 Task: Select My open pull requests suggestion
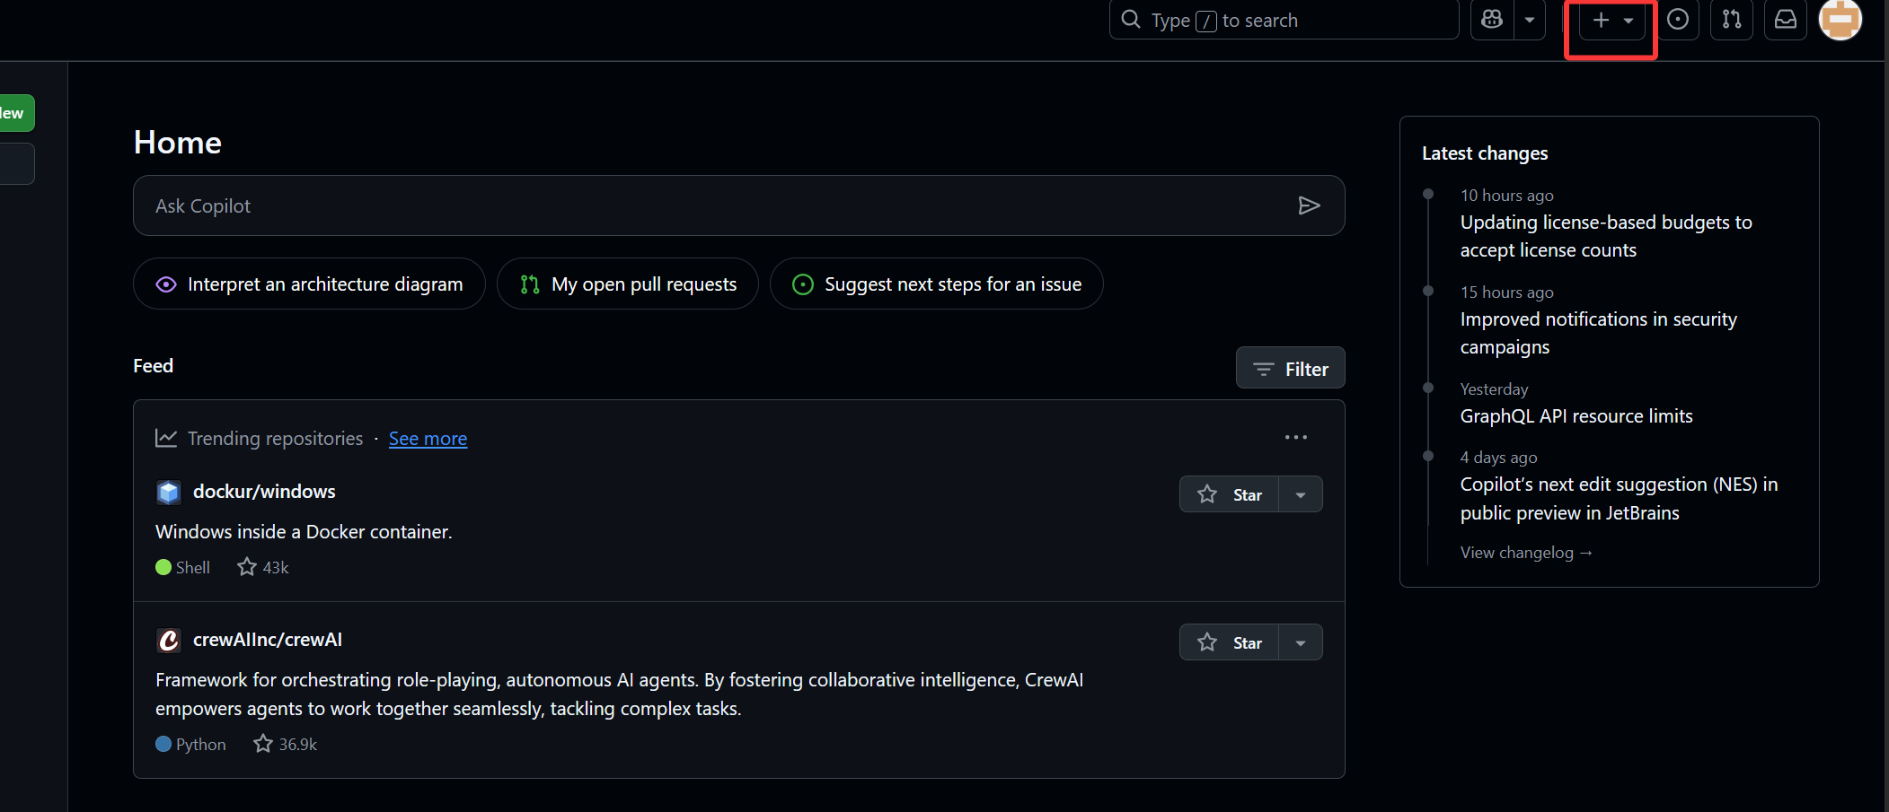[x=627, y=284]
